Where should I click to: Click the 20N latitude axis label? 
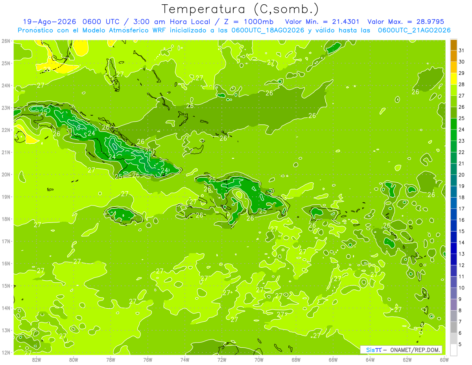[6, 174]
